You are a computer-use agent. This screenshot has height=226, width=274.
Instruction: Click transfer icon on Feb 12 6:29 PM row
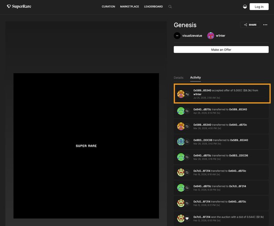(x=187, y=188)
